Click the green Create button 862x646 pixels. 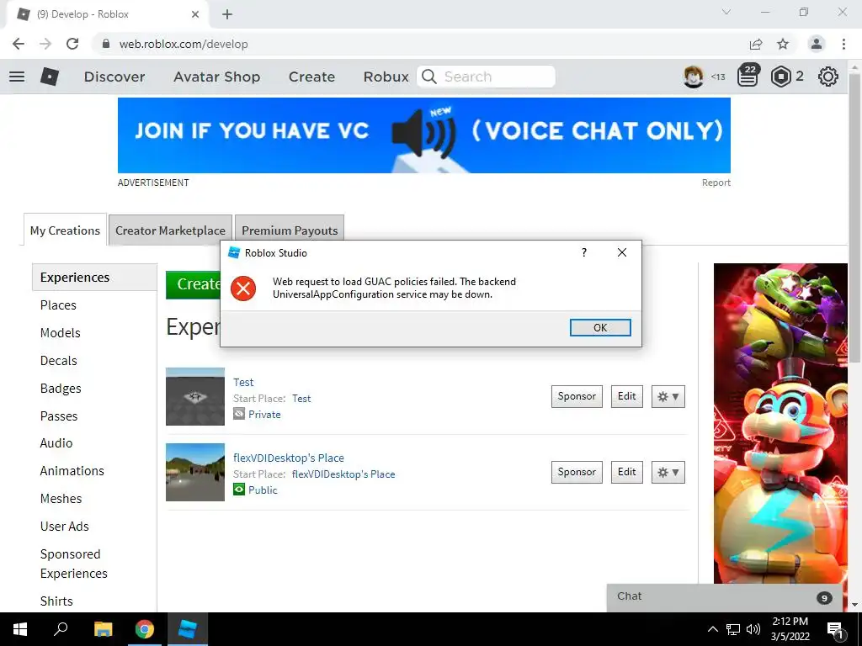(194, 284)
